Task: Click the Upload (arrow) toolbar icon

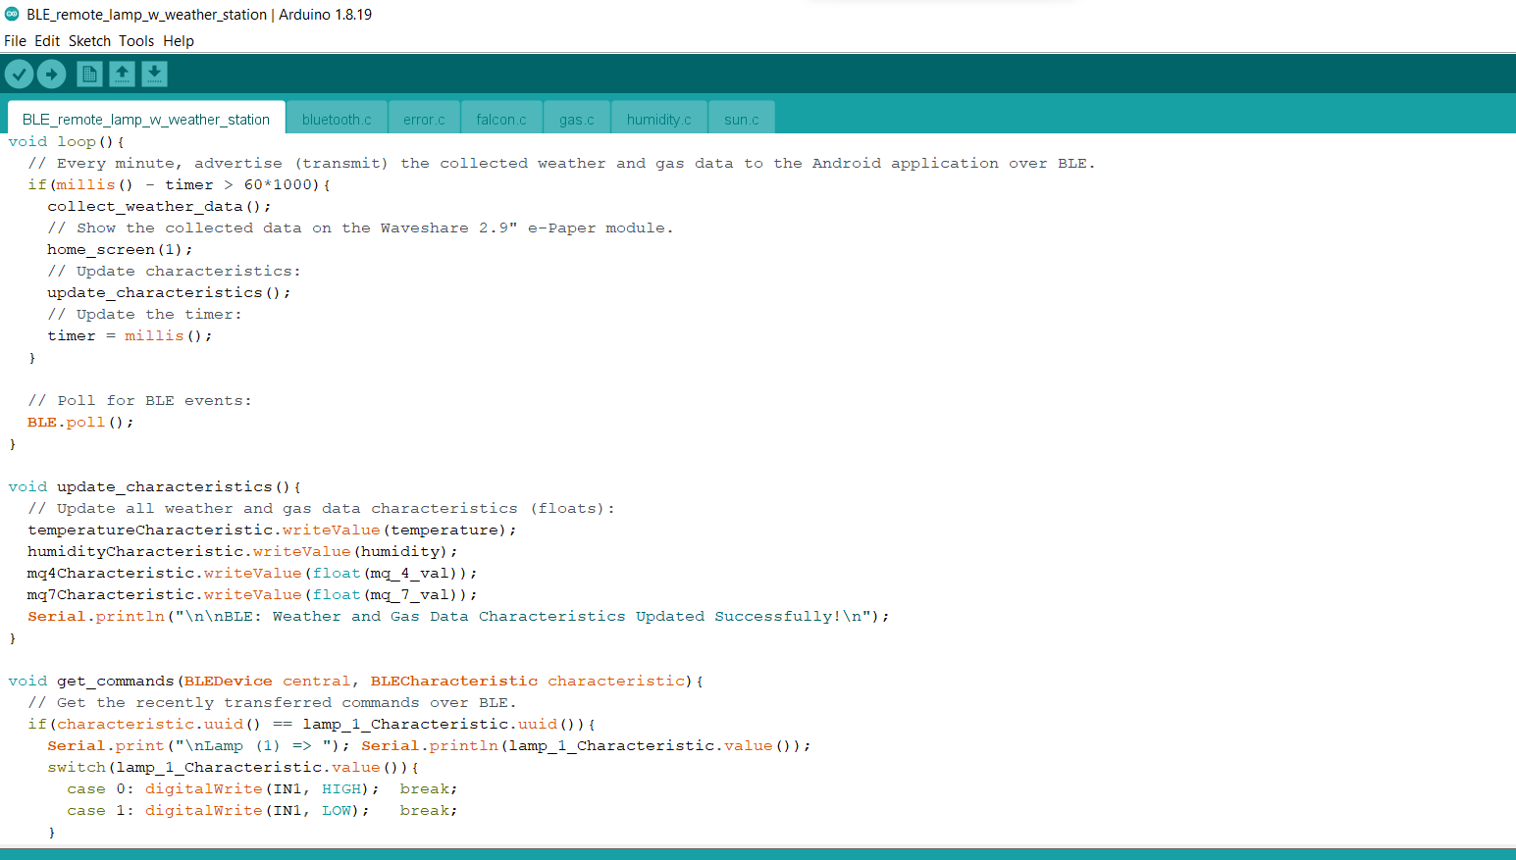Action: pyautogui.click(x=51, y=74)
